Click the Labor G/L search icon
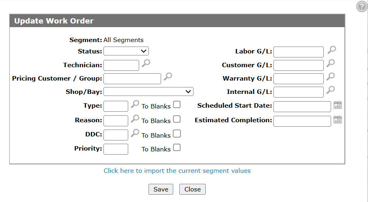 click(331, 50)
